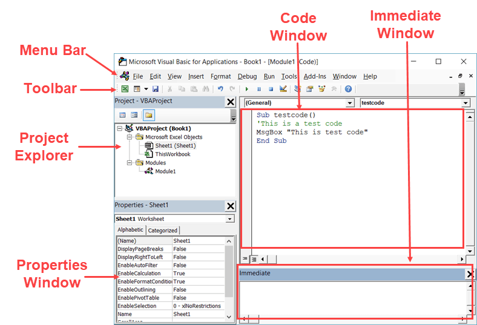
Task: Click the Properties list vertical scrollbar
Action: click(229, 272)
